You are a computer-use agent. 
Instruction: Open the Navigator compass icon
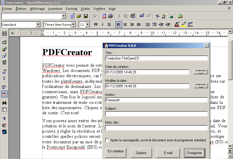pyautogui.click(x=157, y=16)
